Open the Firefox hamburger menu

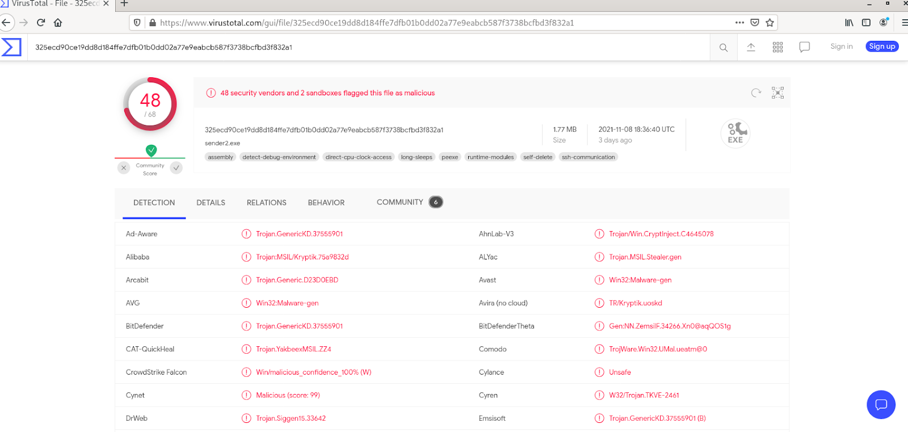pos(904,23)
